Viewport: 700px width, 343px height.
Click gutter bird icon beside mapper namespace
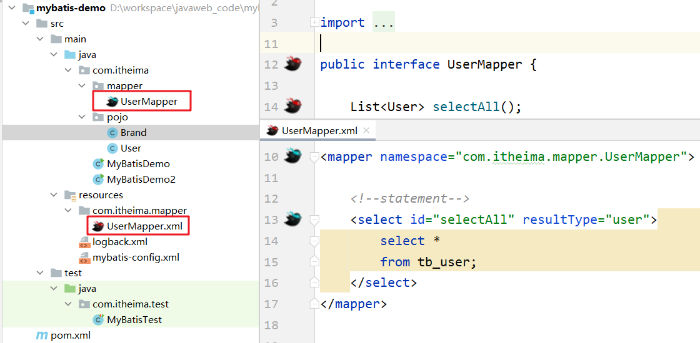[x=293, y=156]
